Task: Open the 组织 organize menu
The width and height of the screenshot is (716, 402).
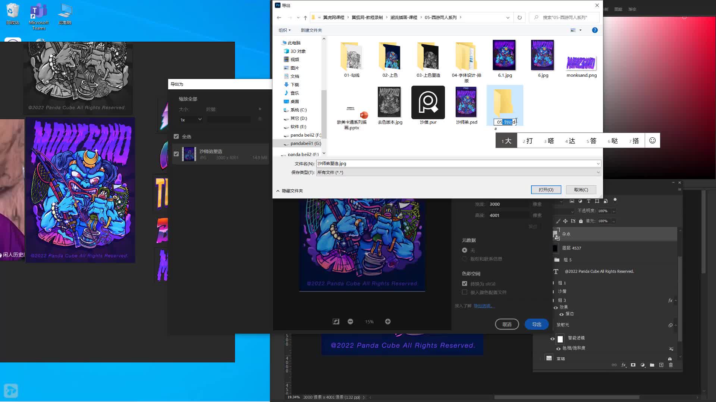Action: (285, 30)
